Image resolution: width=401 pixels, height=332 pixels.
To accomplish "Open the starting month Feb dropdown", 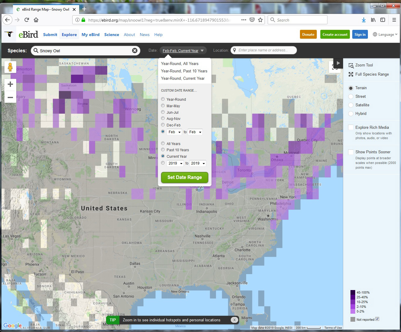I will coord(174,132).
